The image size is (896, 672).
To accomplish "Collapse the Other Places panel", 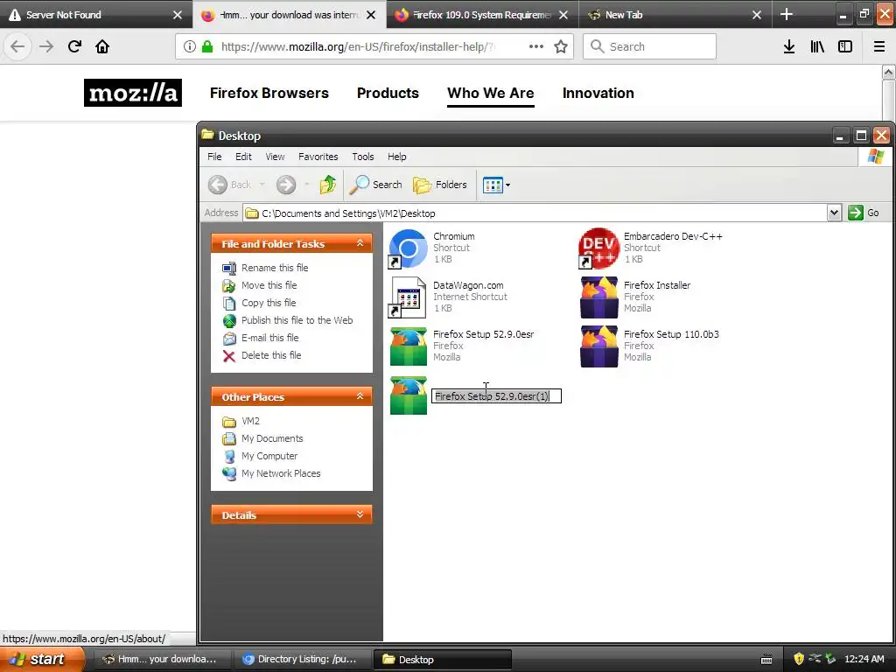I will (x=360, y=396).
